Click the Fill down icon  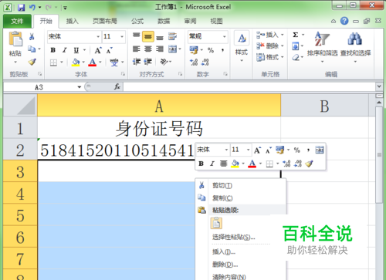click(x=296, y=46)
